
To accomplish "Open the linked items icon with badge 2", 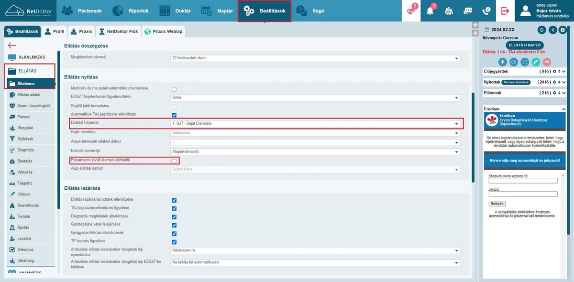I will (411, 10).
